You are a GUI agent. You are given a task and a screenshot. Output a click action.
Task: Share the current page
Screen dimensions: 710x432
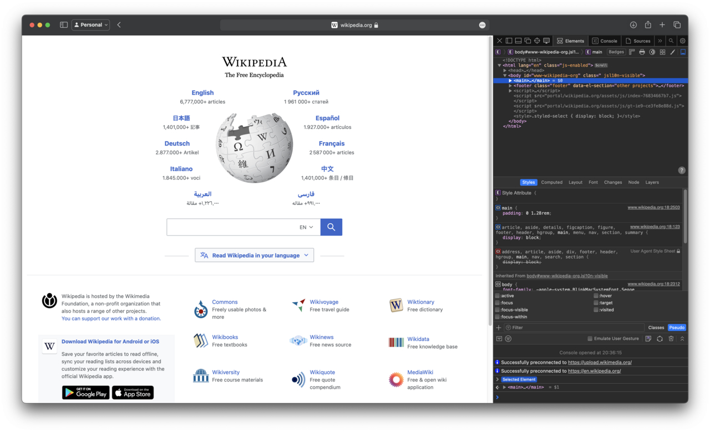[648, 25]
